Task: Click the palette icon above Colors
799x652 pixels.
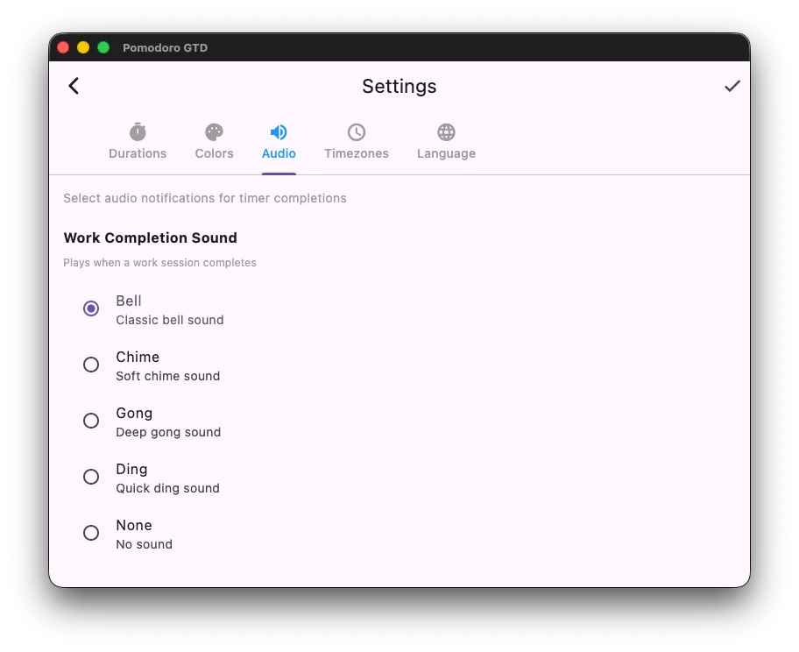Action: [x=214, y=132]
